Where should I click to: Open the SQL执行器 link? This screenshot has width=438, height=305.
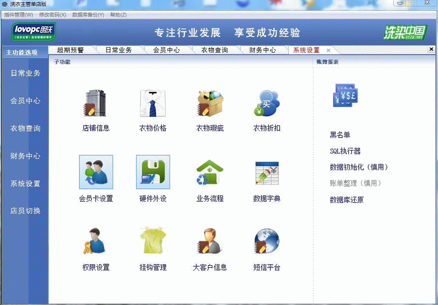coord(345,151)
